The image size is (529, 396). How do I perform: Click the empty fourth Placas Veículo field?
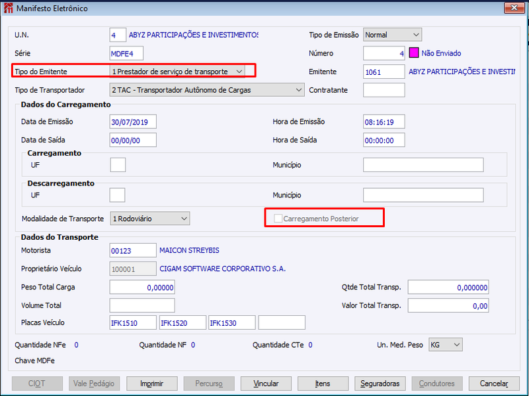282,322
